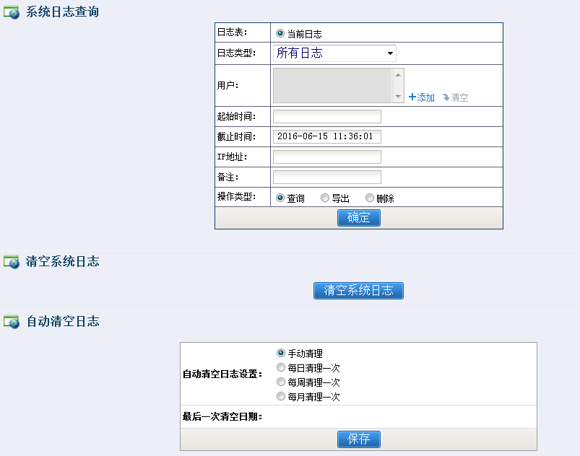Click the blue 清空系统日志 button
The image size is (580, 456).
click(x=358, y=291)
